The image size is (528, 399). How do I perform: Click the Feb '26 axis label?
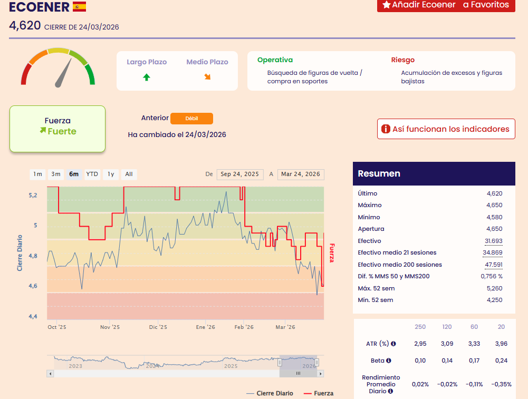[x=244, y=327]
